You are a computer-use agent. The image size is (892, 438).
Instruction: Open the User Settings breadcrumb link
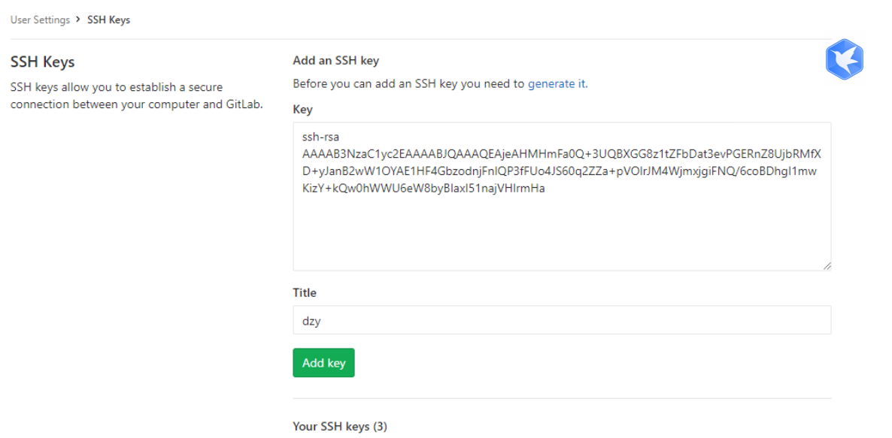pyautogui.click(x=40, y=20)
